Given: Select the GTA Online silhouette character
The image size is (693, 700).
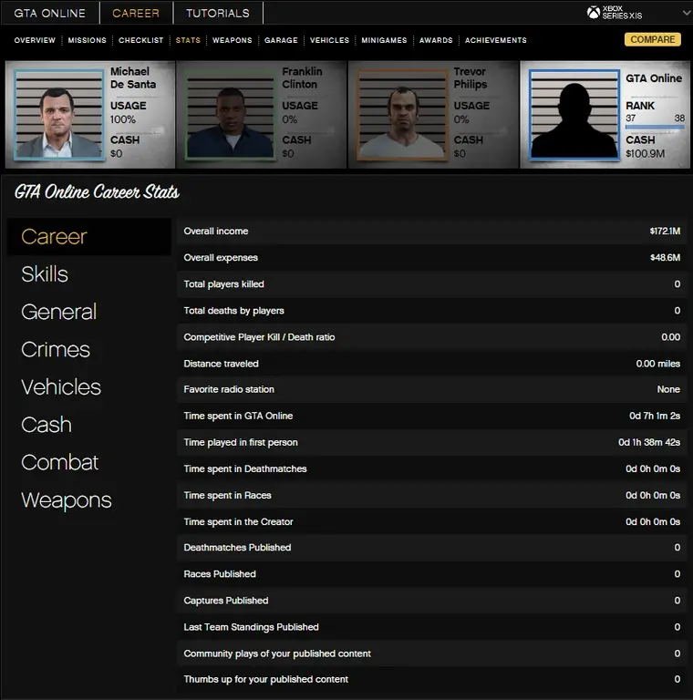Looking at the screenshot, I should [574, 115].
